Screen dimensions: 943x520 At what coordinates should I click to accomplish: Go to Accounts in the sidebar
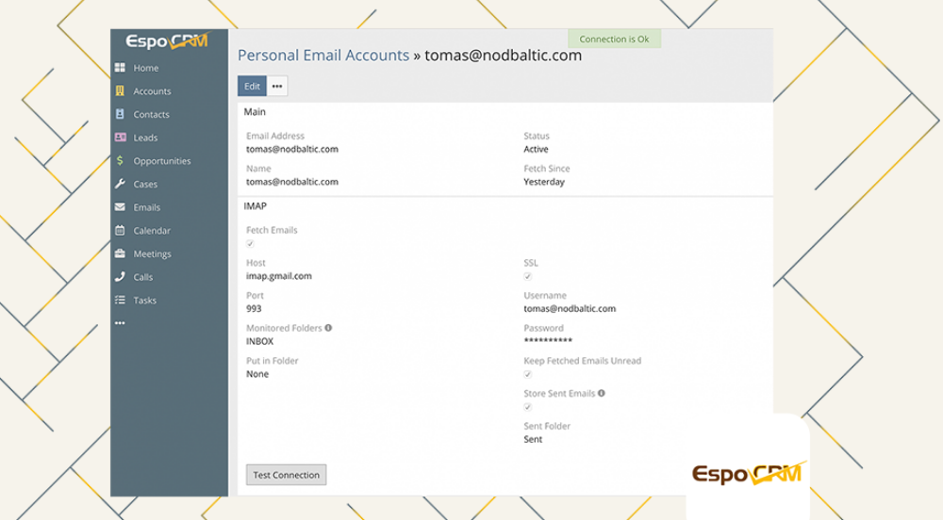(x=152, y=91)
